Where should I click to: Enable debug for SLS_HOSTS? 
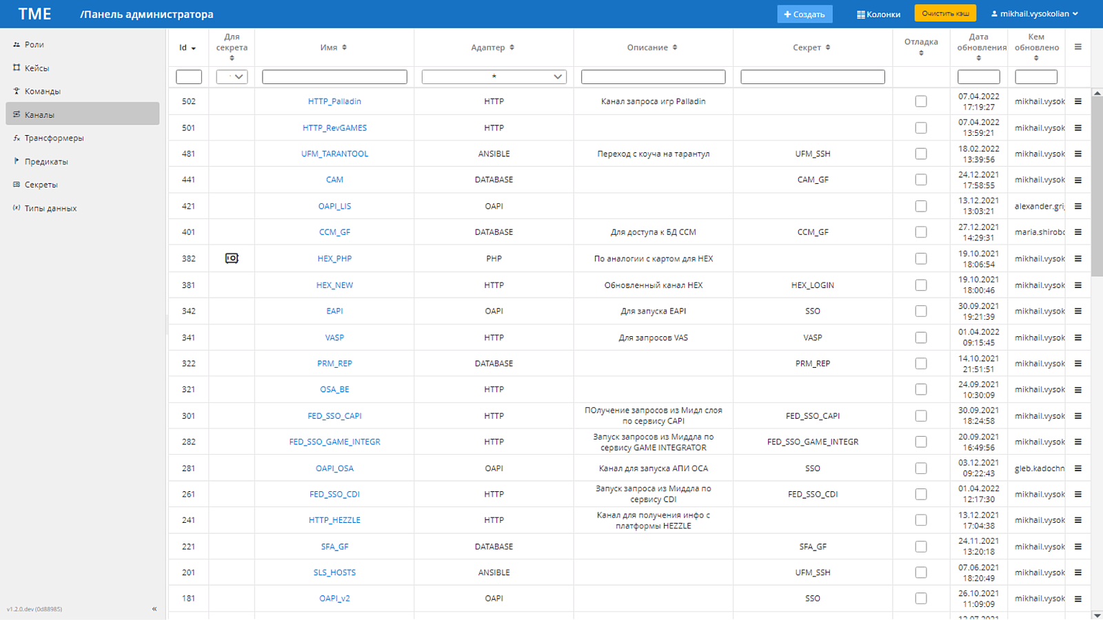tap(921, 572)
